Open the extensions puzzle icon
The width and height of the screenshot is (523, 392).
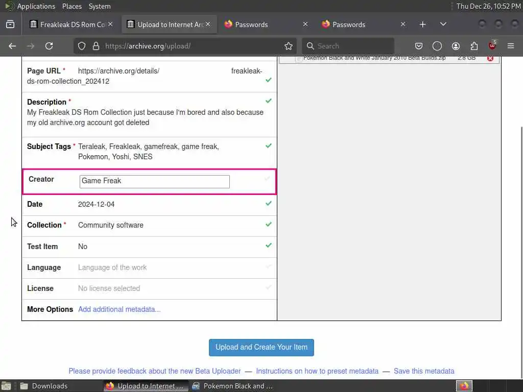[474, 46]
